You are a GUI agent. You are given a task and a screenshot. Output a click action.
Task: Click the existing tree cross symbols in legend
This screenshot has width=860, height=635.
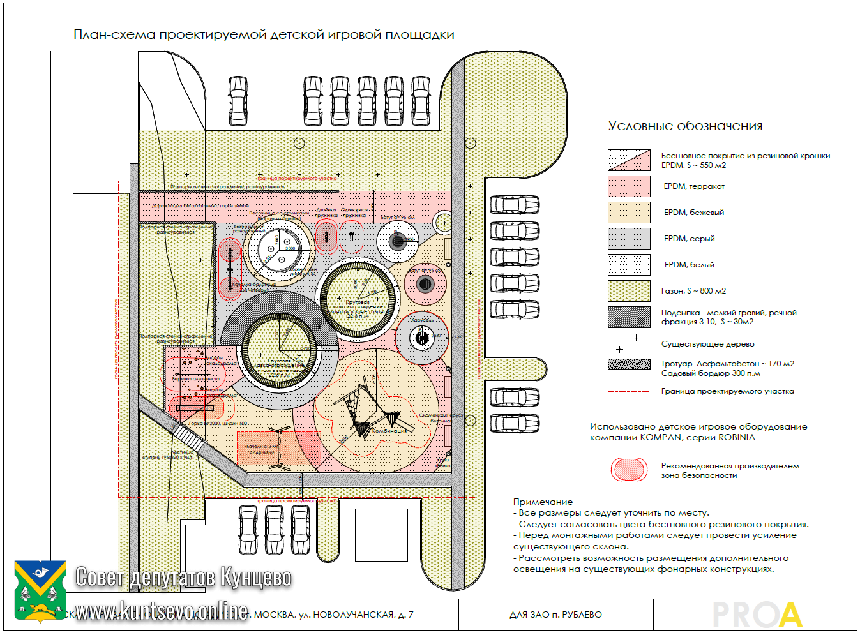[628, 343]
